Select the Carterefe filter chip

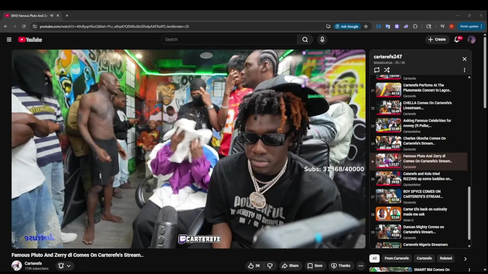[424, 258]
